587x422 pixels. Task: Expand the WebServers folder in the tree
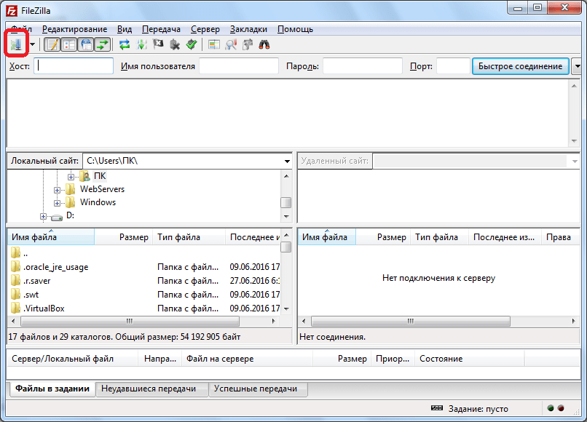[57, 189]
